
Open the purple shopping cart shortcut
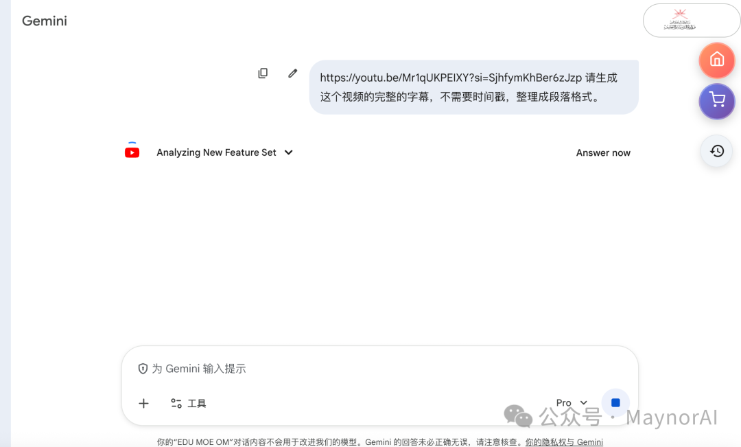pos(716,101)
